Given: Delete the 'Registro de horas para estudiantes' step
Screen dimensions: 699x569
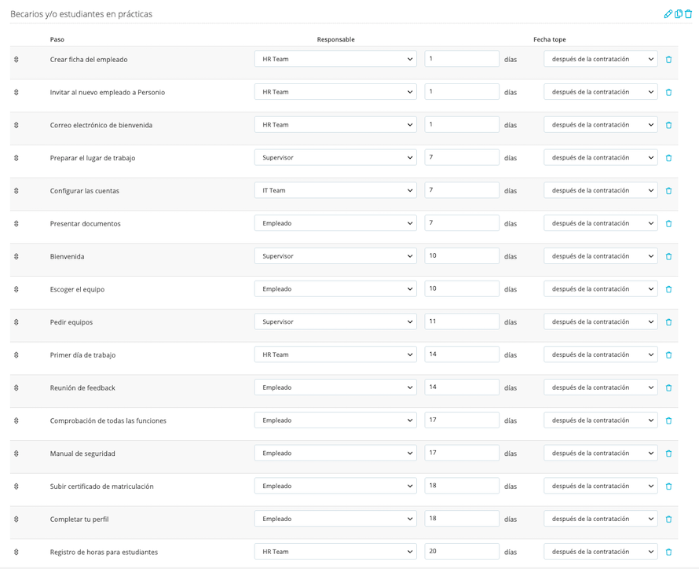Looking at the screenshot, I should [668, 552].
